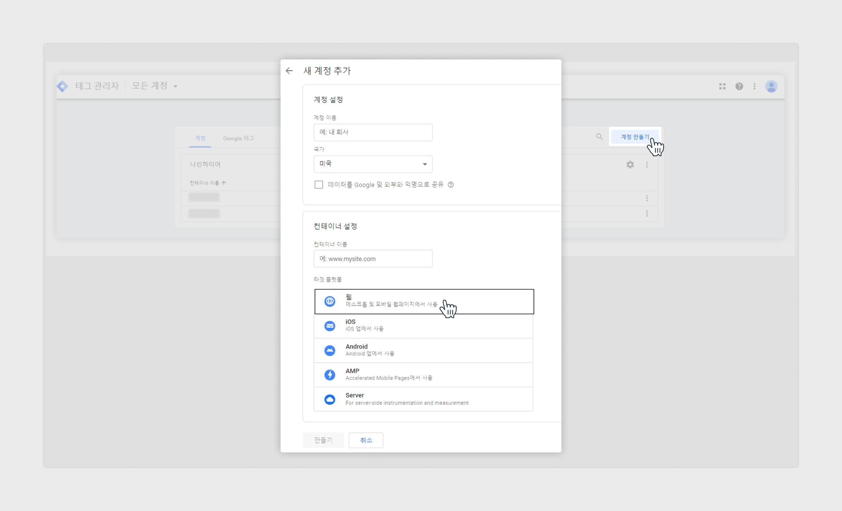Switch to the 계정 tab
The image size is (842, 511).
200,138
